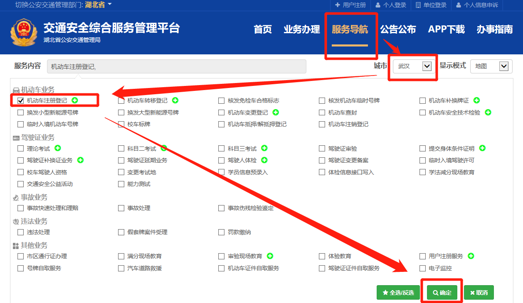Click the card icon of 驾驶证业务 heading
This screenshot has height=303, width=523.
pos(16,138)
